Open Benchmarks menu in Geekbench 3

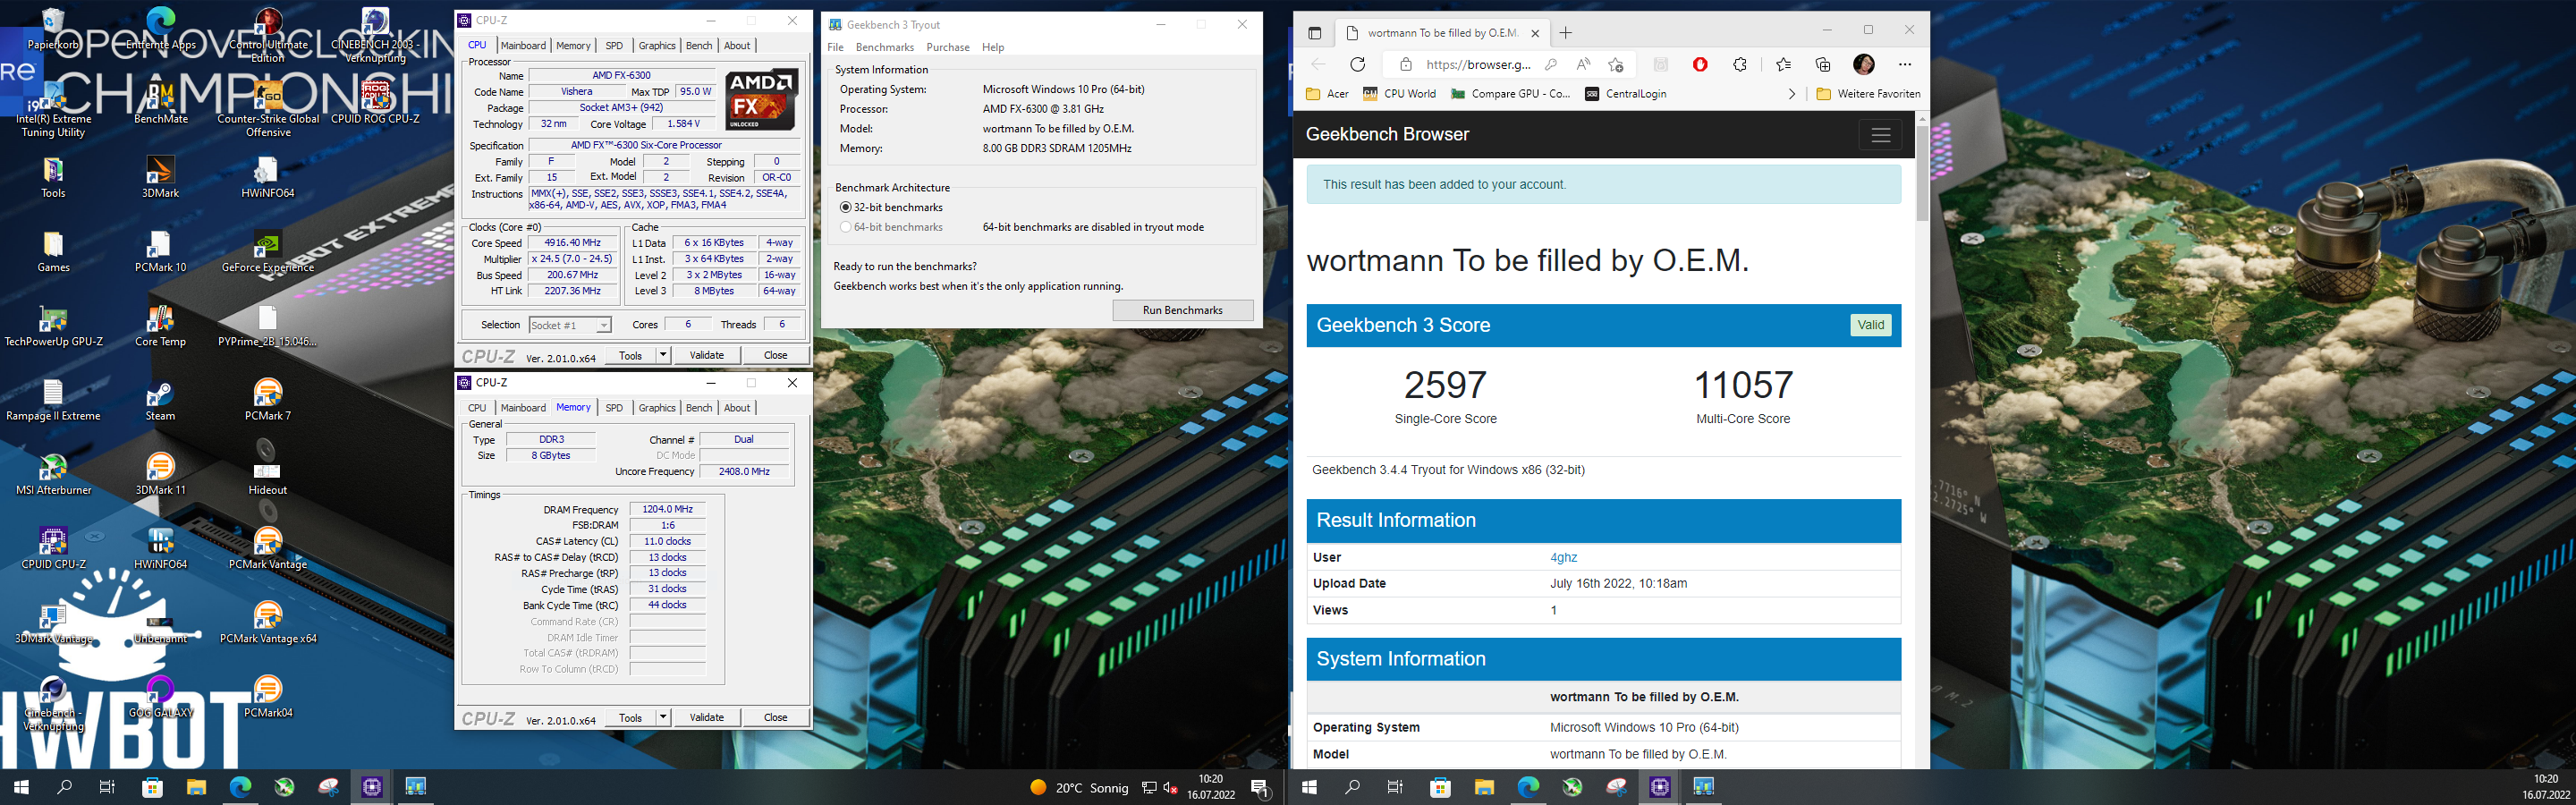pos(885,47)
